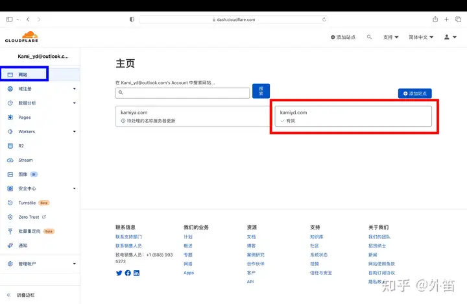Click the 管理帐户 gear icon
467x304 pixels.
pyautogui.click(x=10, y=264)
